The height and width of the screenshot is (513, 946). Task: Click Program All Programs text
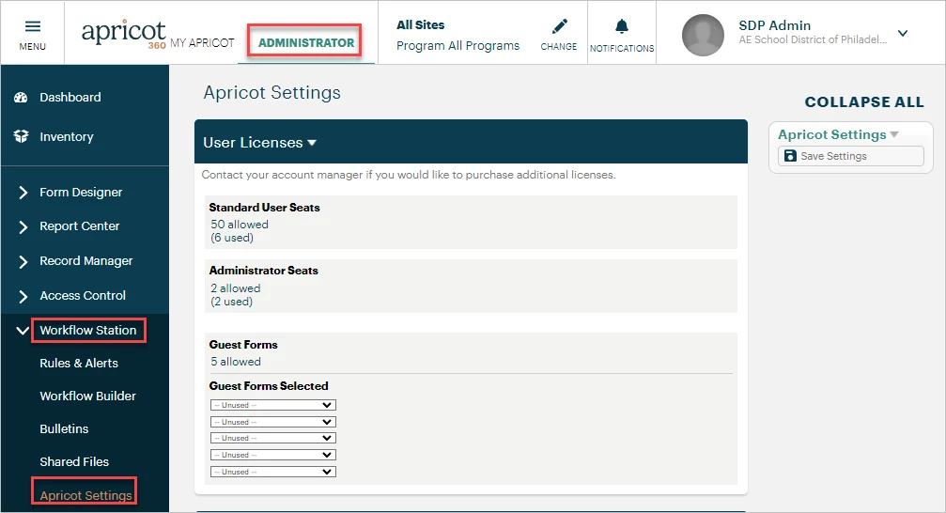tap(457, 46)
